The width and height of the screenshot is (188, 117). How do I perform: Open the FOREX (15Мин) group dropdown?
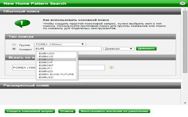(60, 44)
